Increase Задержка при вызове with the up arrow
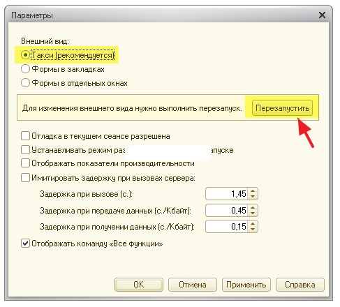The image size is (340, 307). 253,190
